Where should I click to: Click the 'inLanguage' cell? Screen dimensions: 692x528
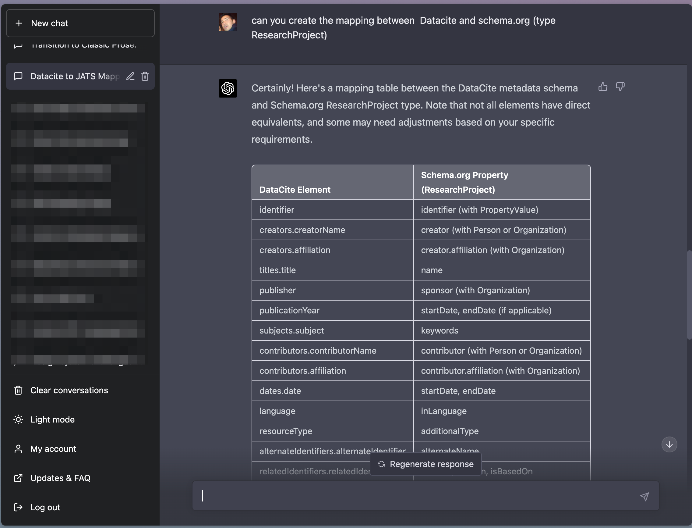[x=502, y=411]
